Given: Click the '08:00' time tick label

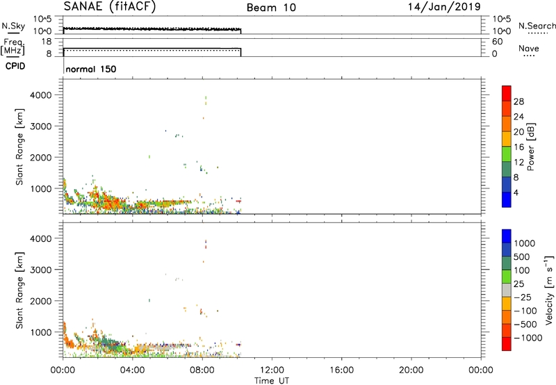Looking at the screenshot, I should coord(202,370).
